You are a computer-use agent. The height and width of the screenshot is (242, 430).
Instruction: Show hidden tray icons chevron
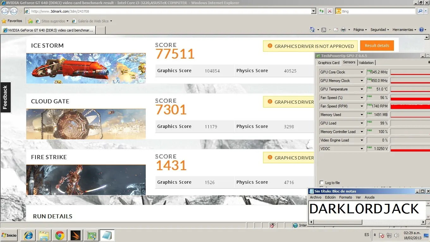pos(375,235)
